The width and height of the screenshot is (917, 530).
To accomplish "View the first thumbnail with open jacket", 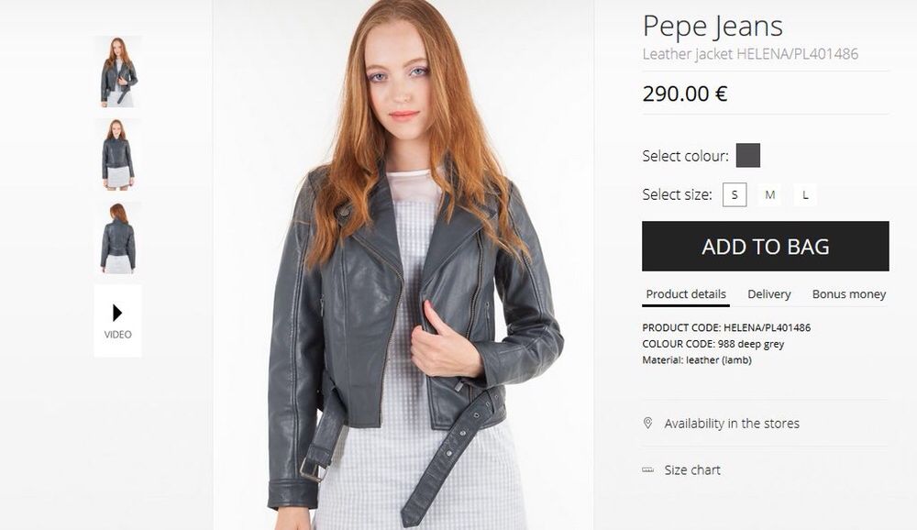I will [118, 72].
